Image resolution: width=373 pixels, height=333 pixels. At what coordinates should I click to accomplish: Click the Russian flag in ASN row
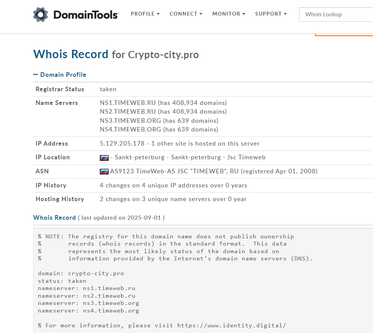pyautogui.click(x=104, y=171)
